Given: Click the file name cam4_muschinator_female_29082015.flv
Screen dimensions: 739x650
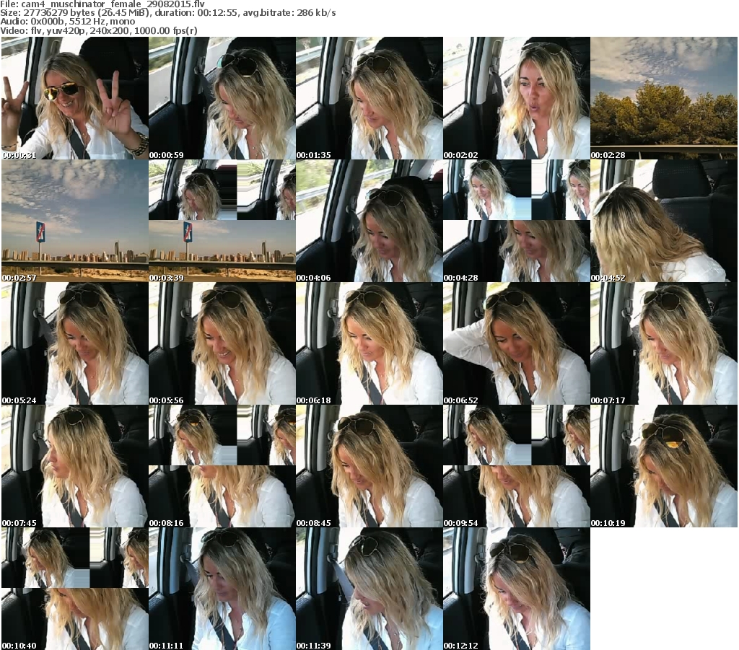Looking at the screenshot, I should pos(113,4).
